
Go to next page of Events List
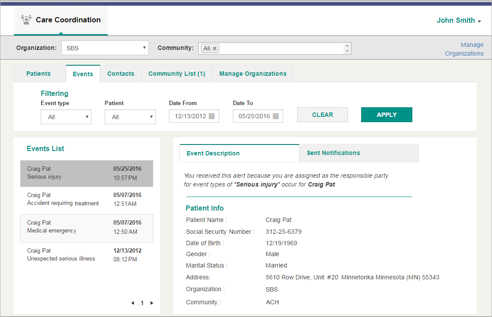(x=152, y=303)
